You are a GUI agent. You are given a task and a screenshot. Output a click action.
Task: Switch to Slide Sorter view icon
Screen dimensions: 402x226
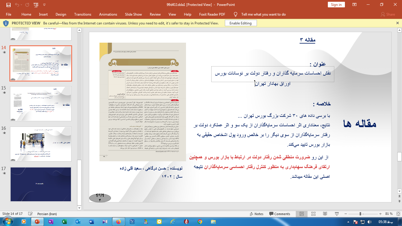point(313,214)
